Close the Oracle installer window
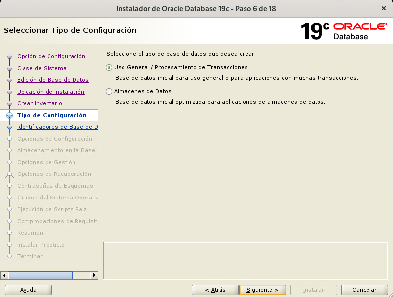 [x=383, y=9]
